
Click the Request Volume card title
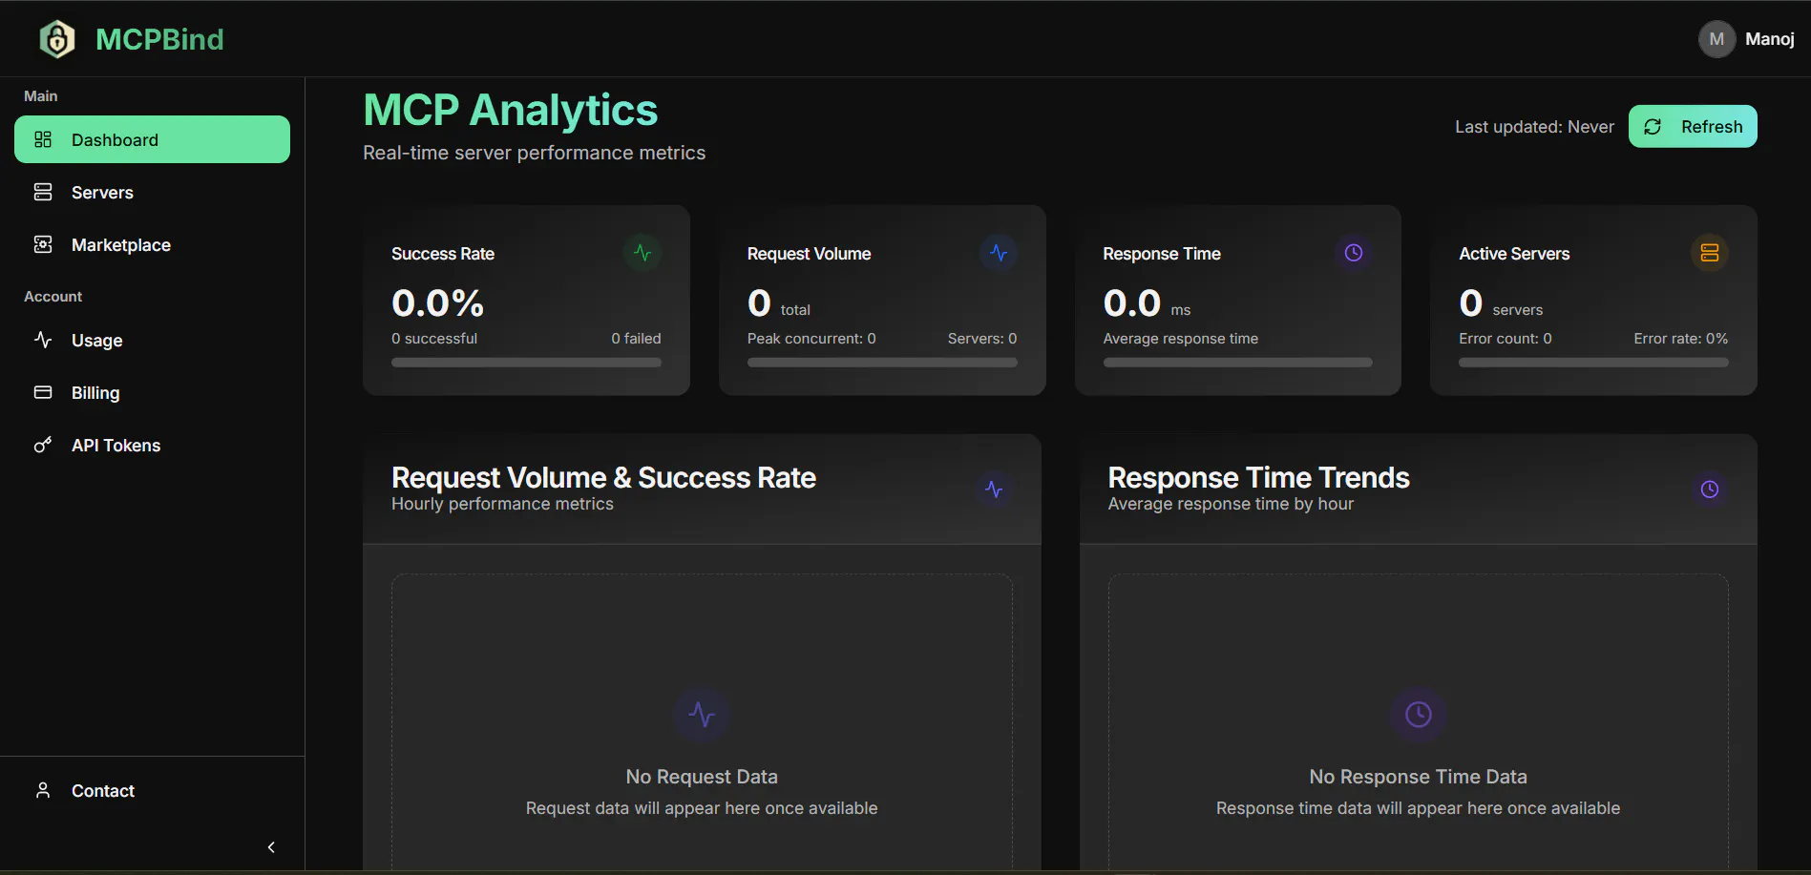click(809, 254)
